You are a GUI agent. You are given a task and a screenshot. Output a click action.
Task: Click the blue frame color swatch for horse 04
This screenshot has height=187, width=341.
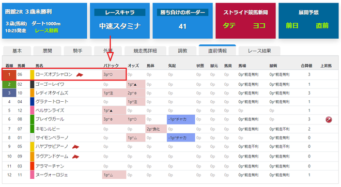[32, 102]
